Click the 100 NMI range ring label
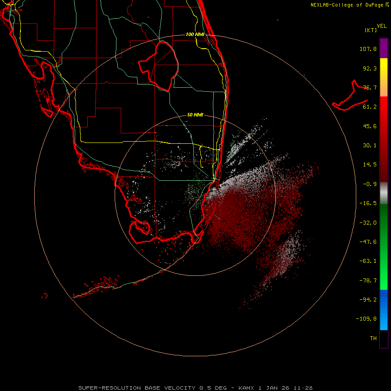The width and height of the screenshot is (391, 391). (x=195, y=34)
